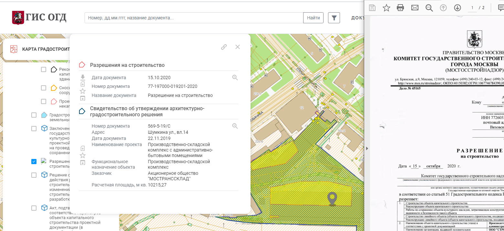Send the PDF by email envelope icon
Image resolution: width=504 pixels, height=231 pixels.
415,8
